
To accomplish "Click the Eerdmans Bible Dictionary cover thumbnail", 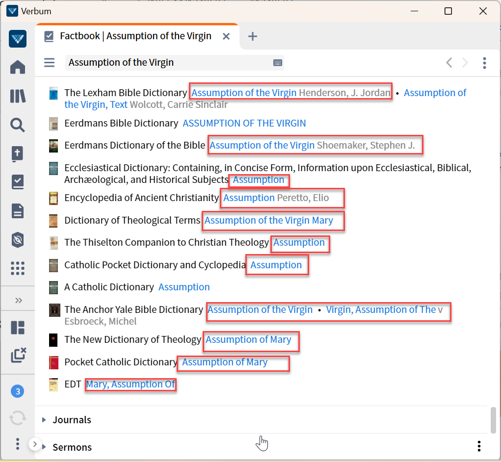I will coord(53,124).
